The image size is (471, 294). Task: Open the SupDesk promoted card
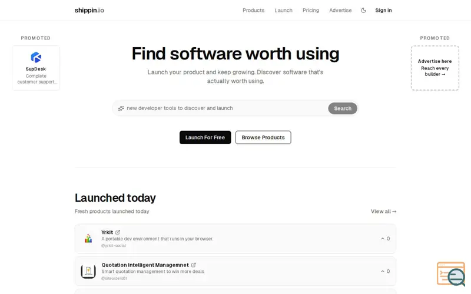click(36, 68)
